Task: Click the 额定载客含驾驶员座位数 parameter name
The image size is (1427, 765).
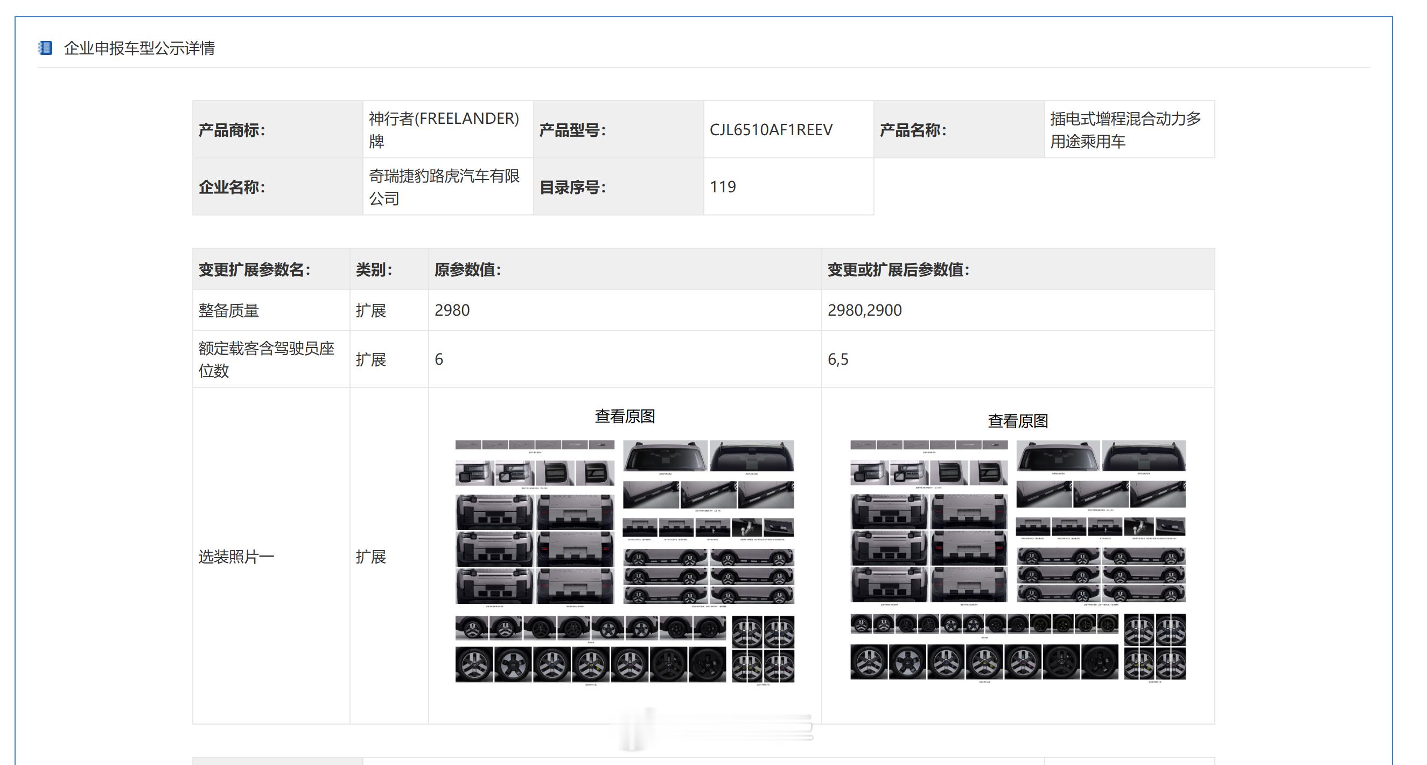Action: (x=267, y=359)
